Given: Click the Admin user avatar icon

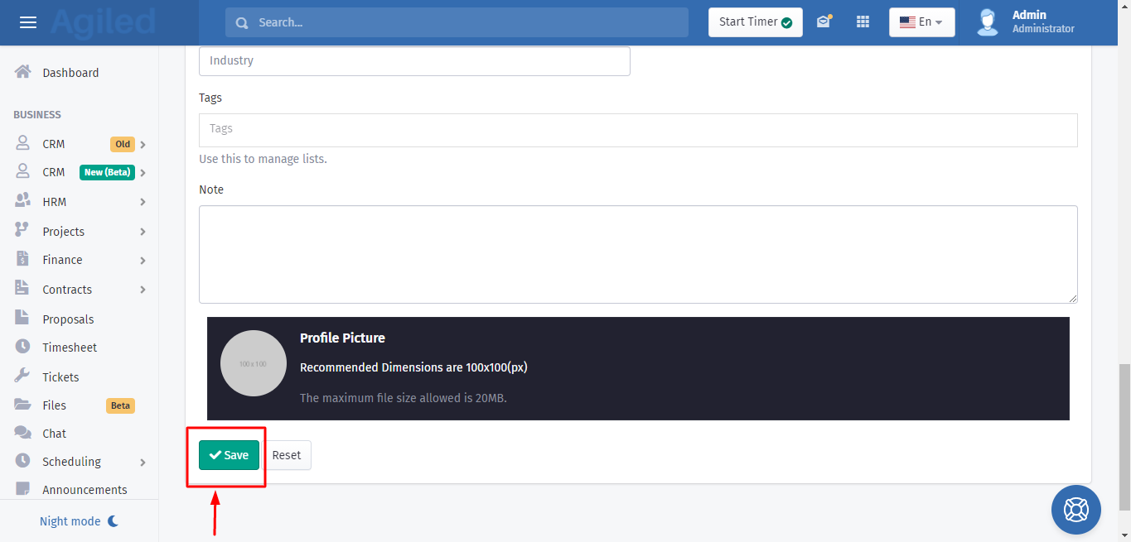Looking at the screenshot, I should pos(987,22).
